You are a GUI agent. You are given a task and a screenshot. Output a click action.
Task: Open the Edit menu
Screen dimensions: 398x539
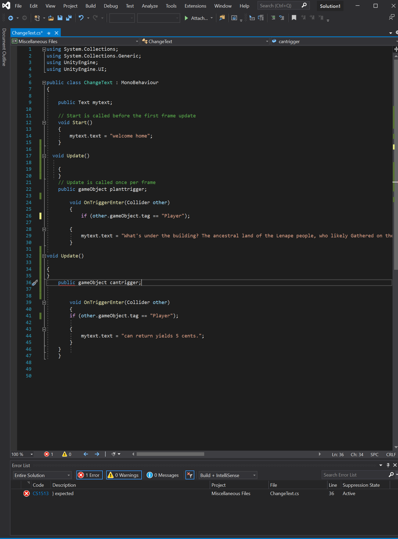click(33, 6)
